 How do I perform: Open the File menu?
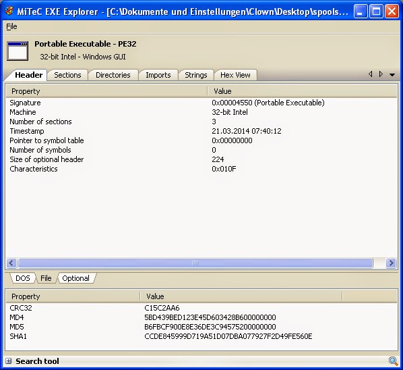coord(11,26)
